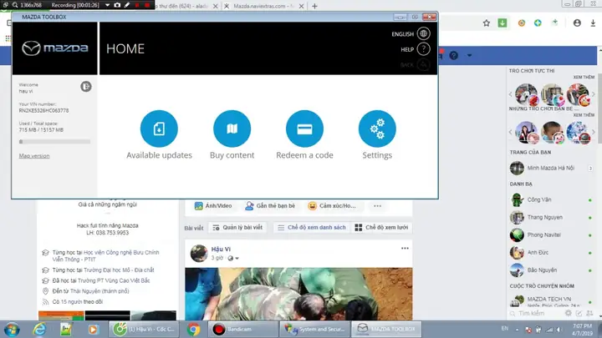602x338 pixels.
Task: Click the Mazda logo
Action: [x=54, y=48]
